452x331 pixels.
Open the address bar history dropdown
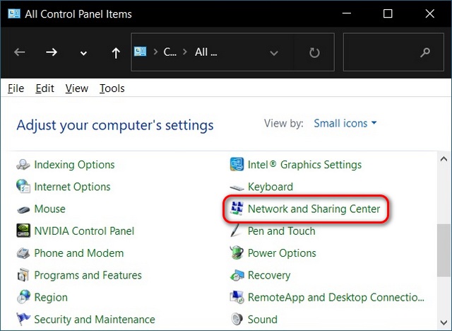point(274,53)
